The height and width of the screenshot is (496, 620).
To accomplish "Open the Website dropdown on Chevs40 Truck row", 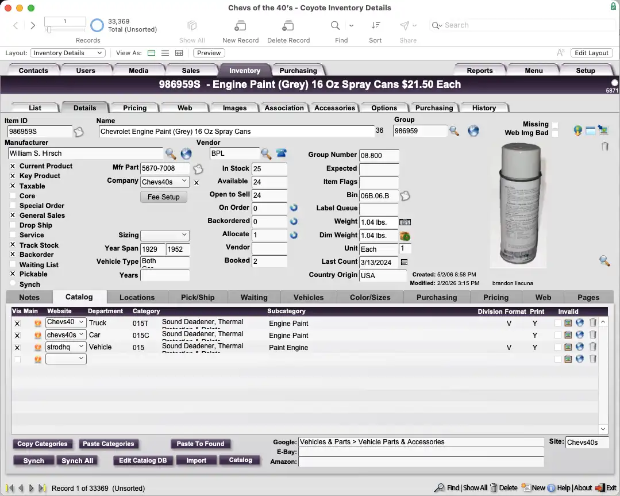I will (66, 322).
